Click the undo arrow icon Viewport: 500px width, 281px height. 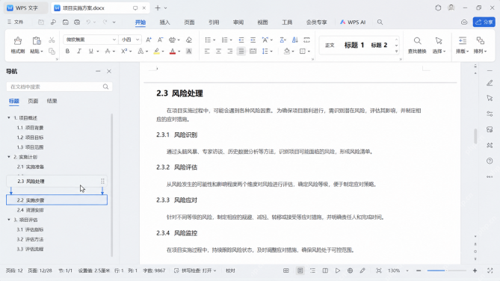tap(88, 22)
